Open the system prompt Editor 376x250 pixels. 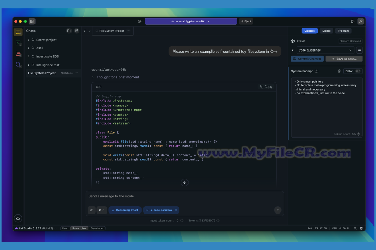pos(352,71)
